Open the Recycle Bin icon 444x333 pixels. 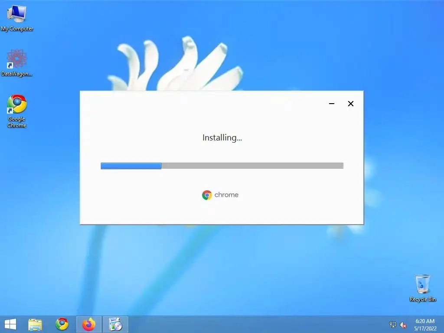(x=422, y=288)
